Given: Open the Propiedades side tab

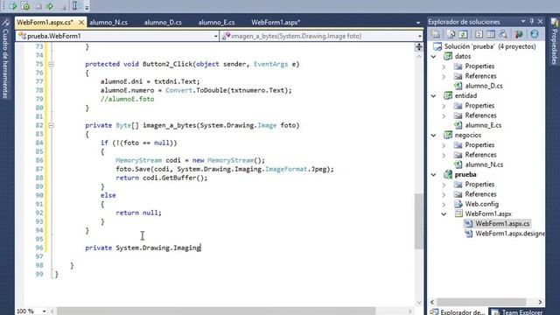Looking at the screenshot, I should [x=554, y=42].
